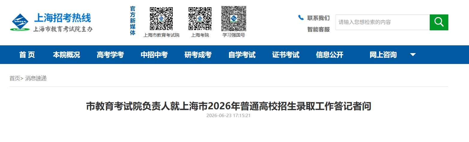Image resolution: width=469 pixels, height=142 pixels.
Task: Click the 消息速递 breadcrumb link
Action: coord(36,78)
